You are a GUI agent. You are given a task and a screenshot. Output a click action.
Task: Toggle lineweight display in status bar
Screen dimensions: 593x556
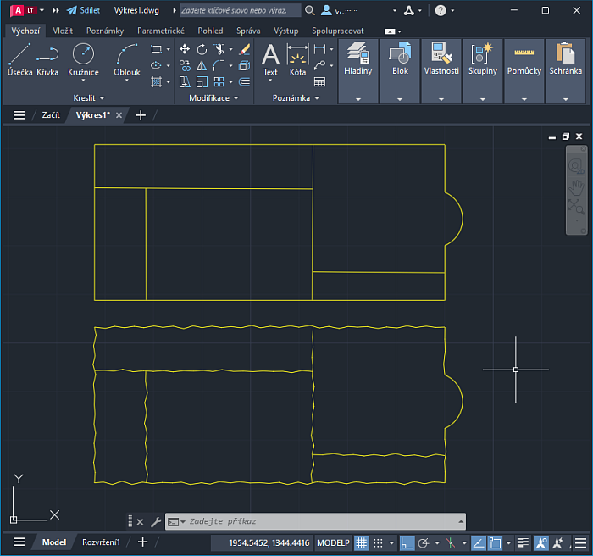click(x=523, y=543)
